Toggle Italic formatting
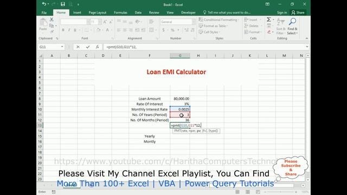 pyautogui.click(x=69, y=30)
